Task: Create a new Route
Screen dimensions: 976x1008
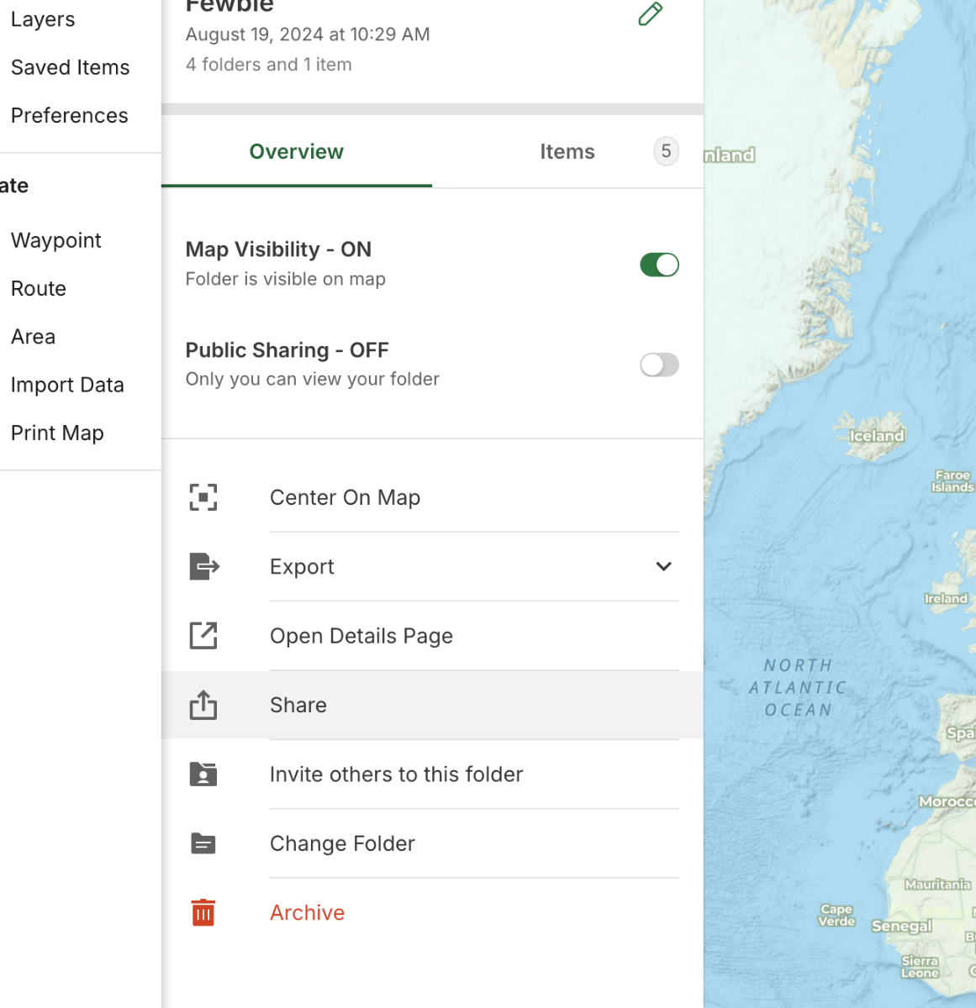Action: (39, 288)
